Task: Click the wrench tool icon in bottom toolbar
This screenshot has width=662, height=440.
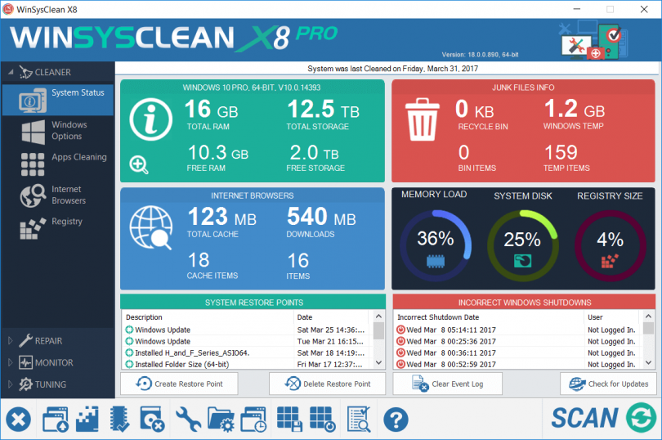Action: pyautogui.click(x=188, y=420)
